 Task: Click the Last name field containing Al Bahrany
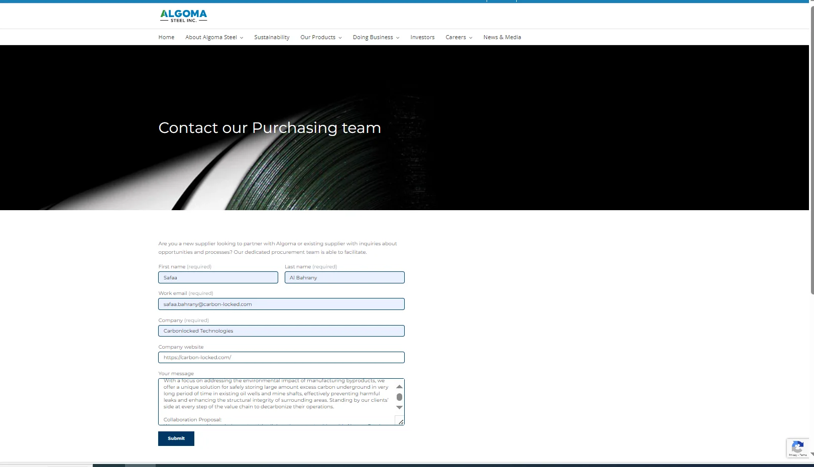[x=344, y=277]
